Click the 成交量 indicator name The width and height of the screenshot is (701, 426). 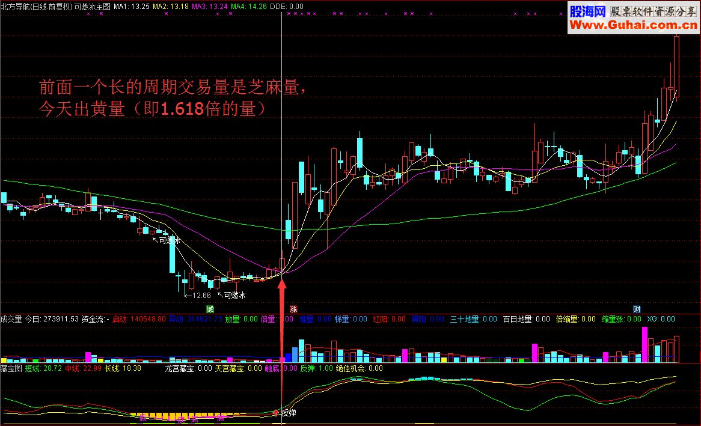click(x=11, y=319)
